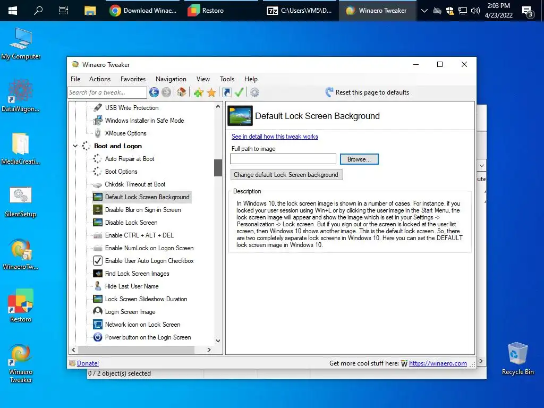
Task: Select Auto Repair at Boot tweak
Action: [130, 159]
